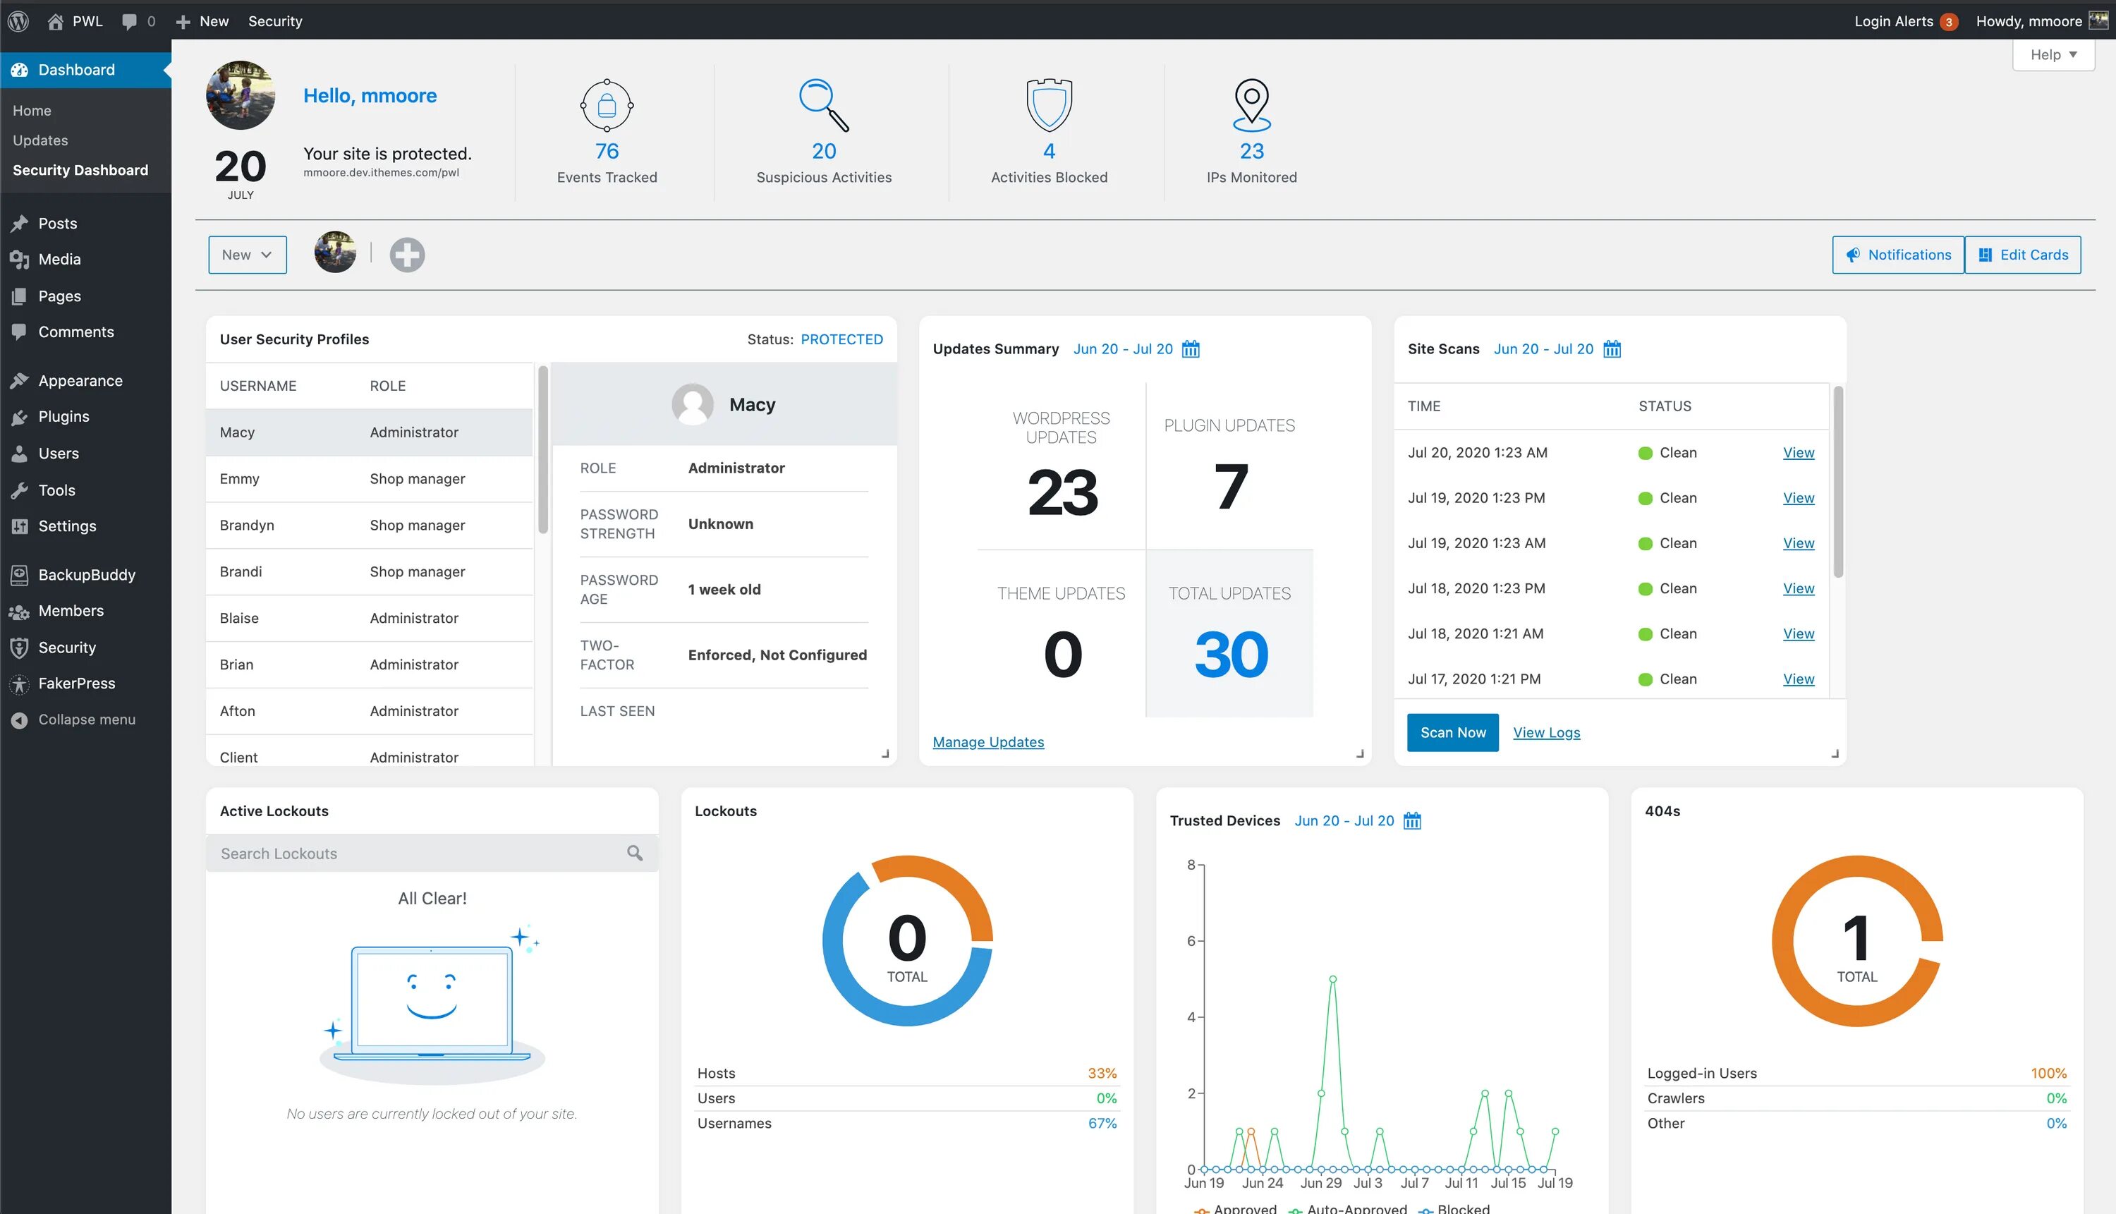Expand the New dropdown button
The image size is (2116, 1214).
click(x=247, y=255)
